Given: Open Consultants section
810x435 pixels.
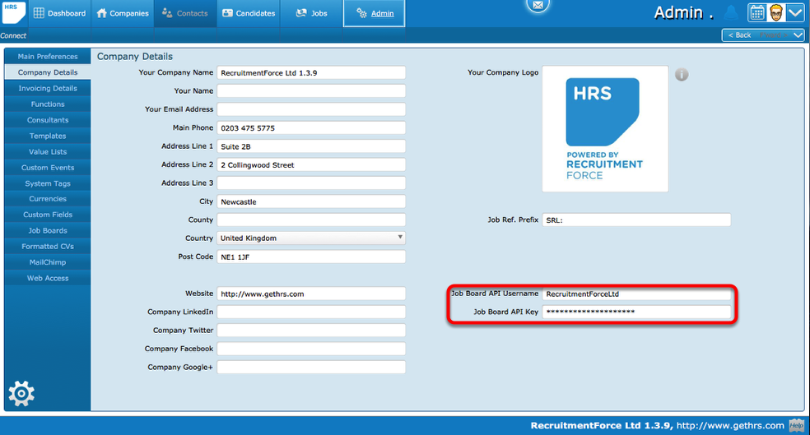Looking at the screenshot, I should point(48,120).
